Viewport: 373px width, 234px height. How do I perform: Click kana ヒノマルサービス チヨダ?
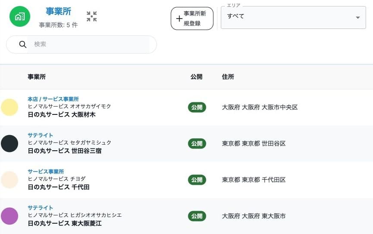57,179
